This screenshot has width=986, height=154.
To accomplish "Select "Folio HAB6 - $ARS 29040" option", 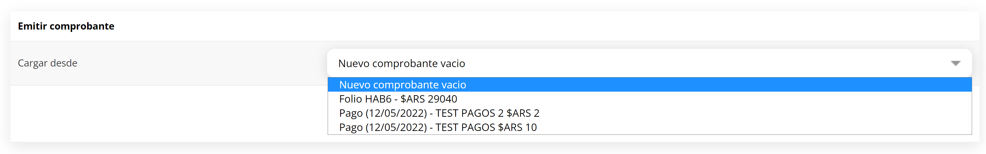I will pyautogui.click(x=398, y=99).
